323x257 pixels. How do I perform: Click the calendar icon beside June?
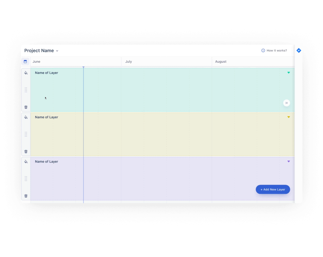(25, 61)
